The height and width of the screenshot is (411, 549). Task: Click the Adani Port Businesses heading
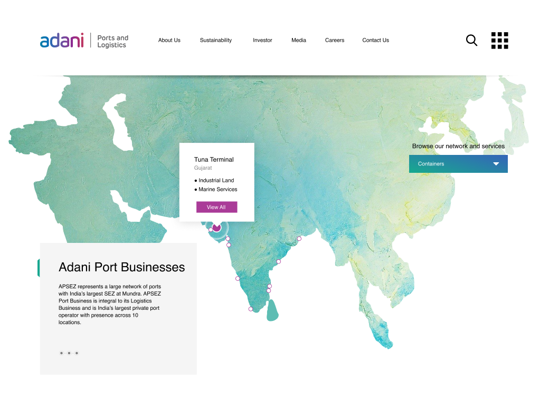pos(121,267)
